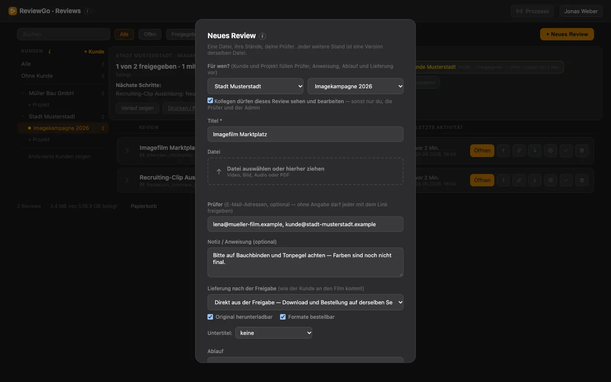Click the checkmark icon for Imagefilm Marktplatz

point(566,151)
